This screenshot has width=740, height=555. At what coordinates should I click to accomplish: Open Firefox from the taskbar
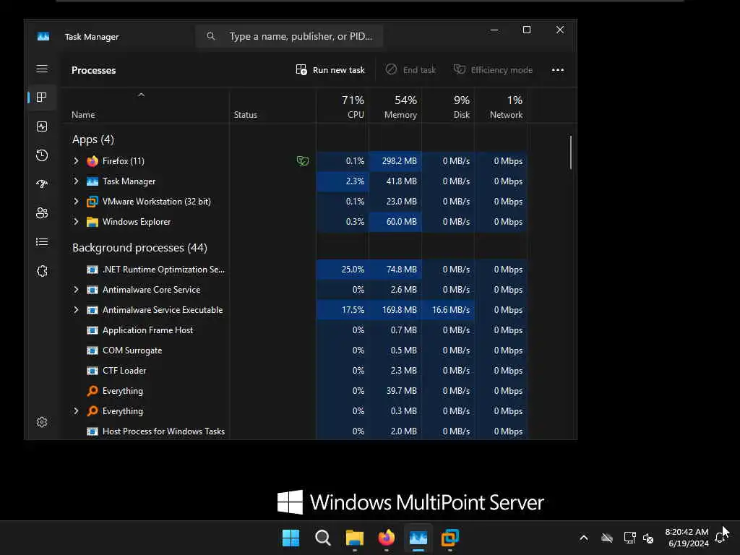(387, 538)
